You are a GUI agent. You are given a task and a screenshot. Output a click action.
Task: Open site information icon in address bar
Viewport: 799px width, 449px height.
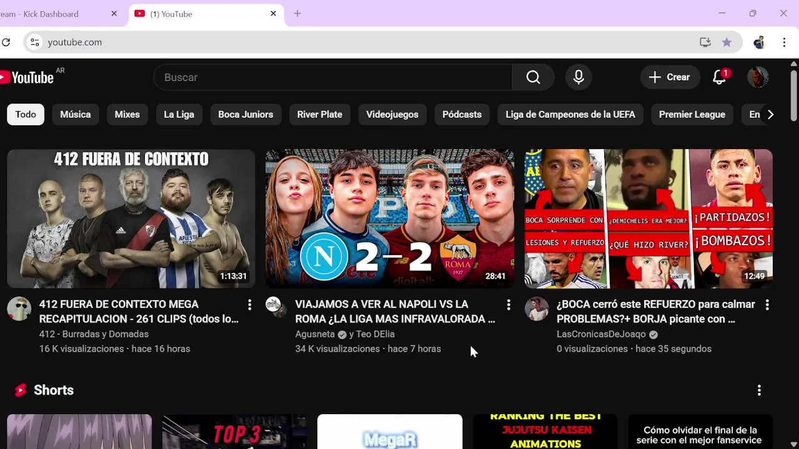tap(35, 42)
